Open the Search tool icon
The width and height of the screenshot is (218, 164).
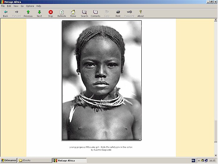point(84,12)
